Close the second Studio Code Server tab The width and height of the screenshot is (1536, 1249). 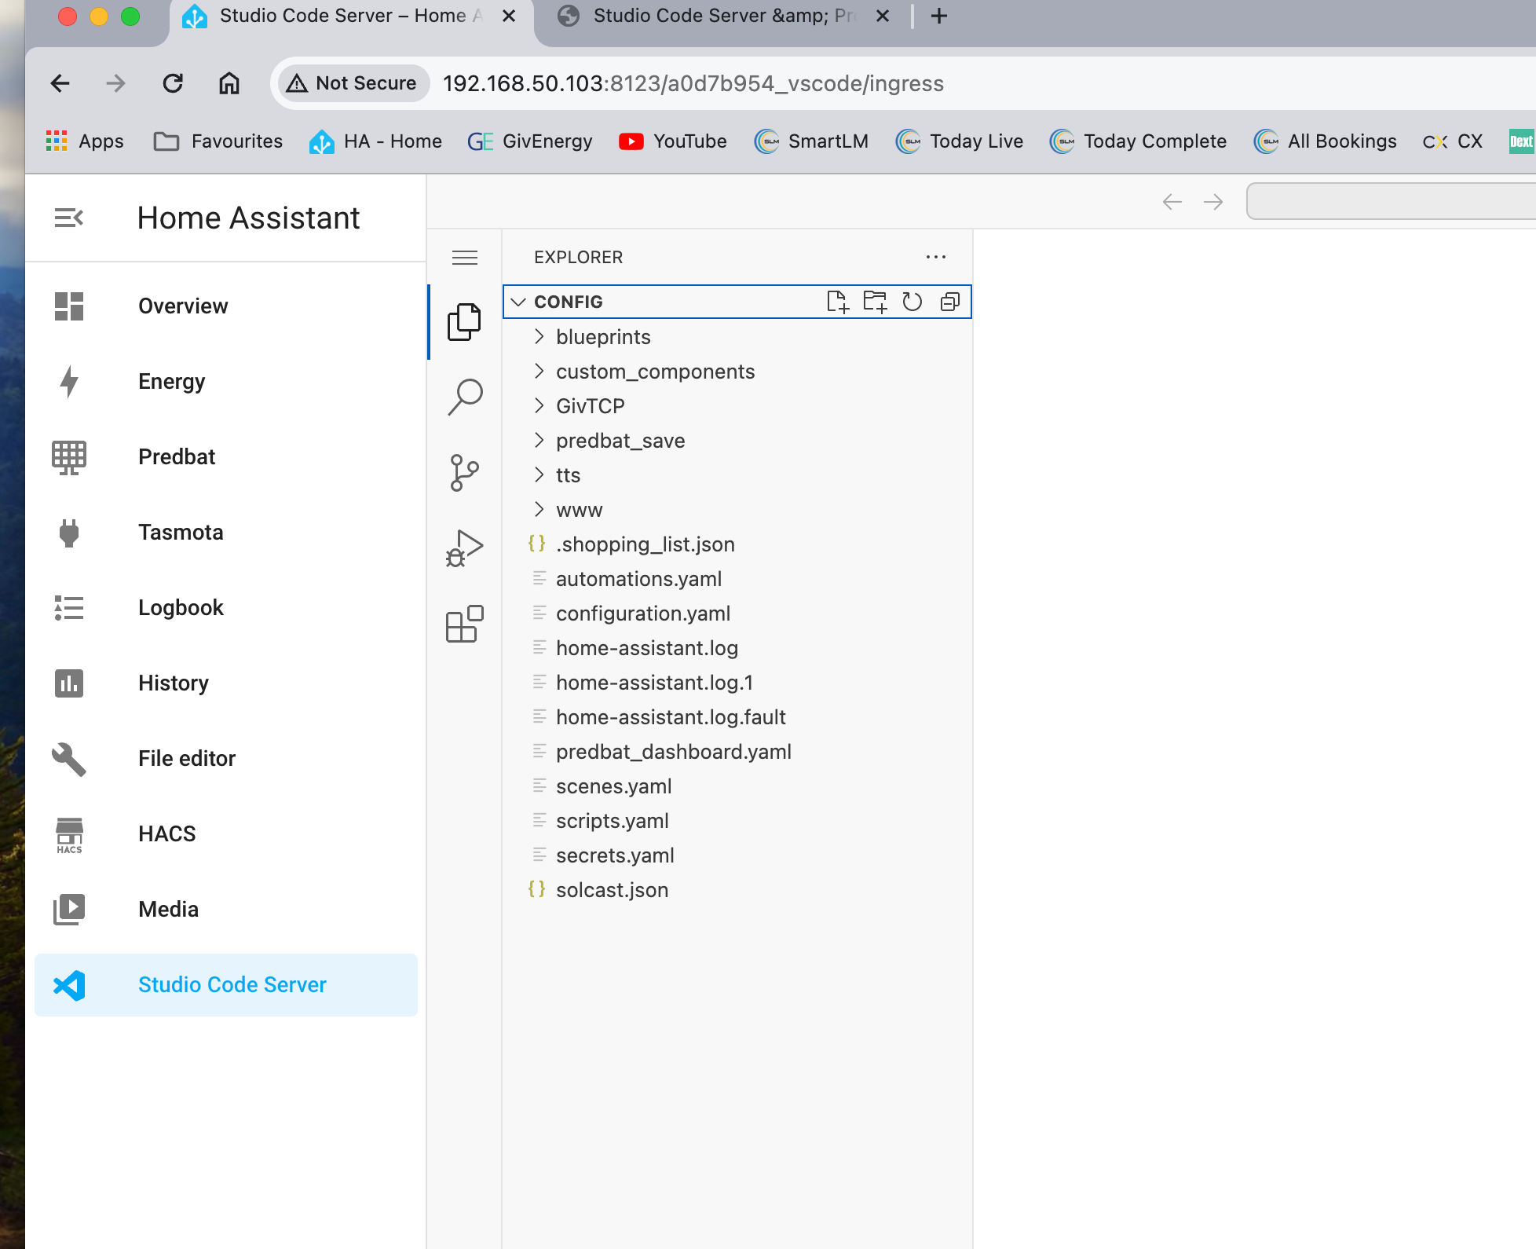[x=883, y=16]
